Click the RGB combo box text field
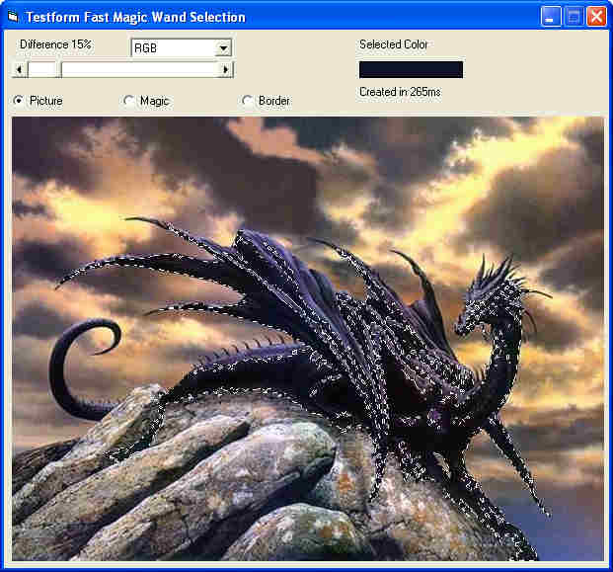 tap(173, 47)
